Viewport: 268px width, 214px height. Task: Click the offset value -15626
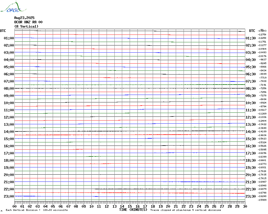click(262, 146)
